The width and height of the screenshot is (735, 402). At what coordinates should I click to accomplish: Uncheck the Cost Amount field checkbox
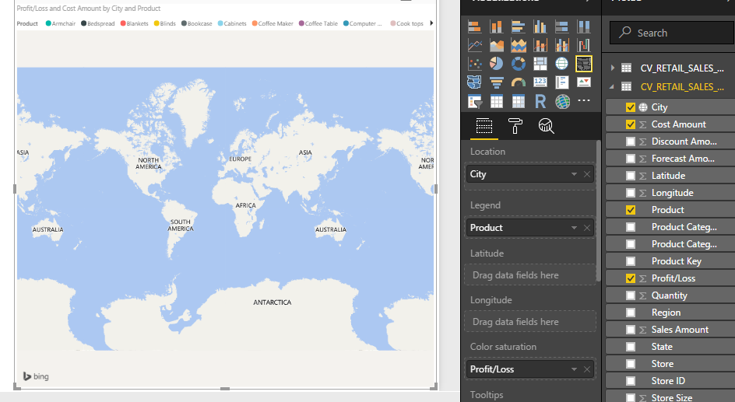point(631,124)
